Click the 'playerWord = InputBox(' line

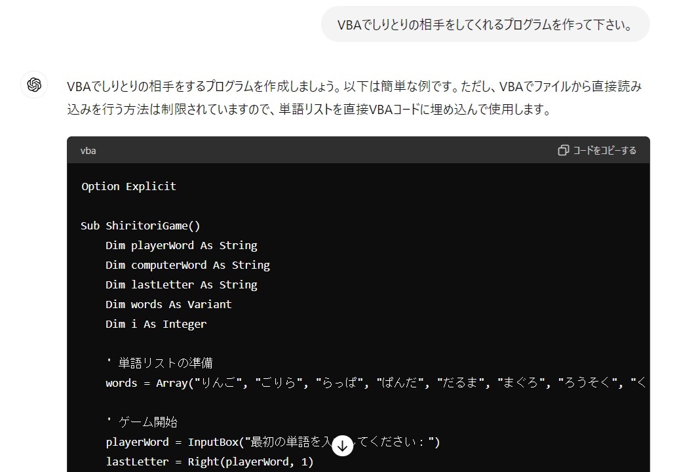tap(273, 442)
